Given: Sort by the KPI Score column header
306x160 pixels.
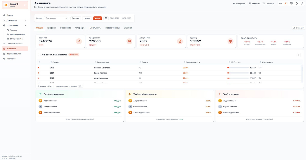Looking at the screenshot, I should (x=235, y=62).
